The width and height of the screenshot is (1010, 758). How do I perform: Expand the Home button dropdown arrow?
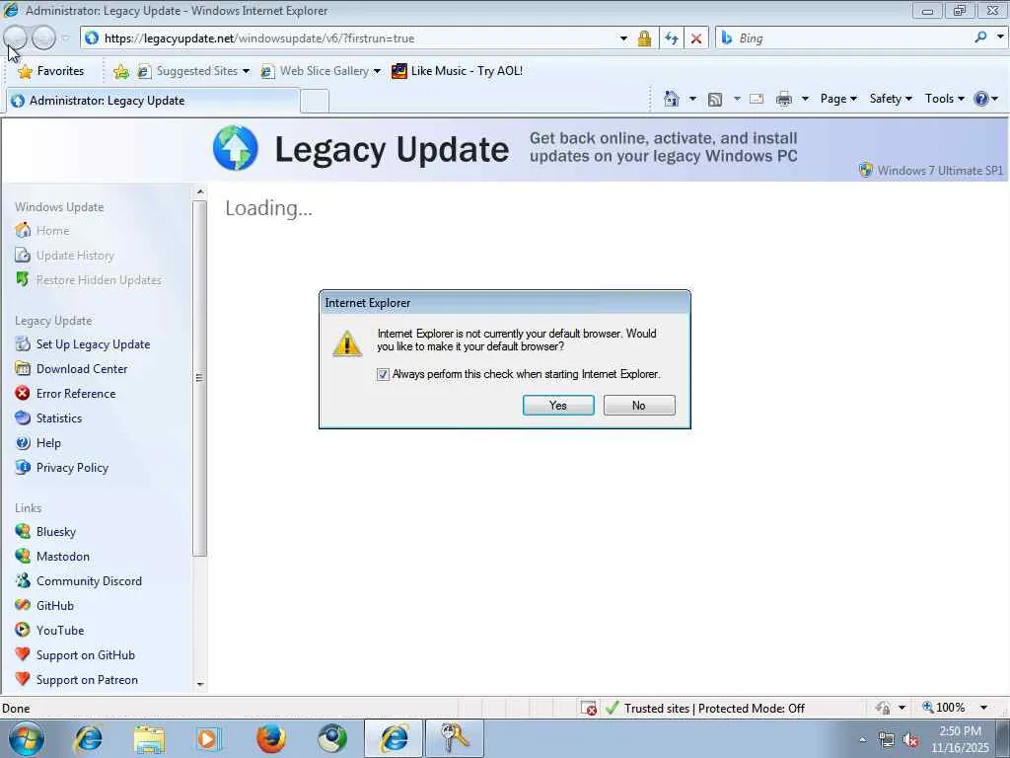pyautogui.click(x=692, y=99)
